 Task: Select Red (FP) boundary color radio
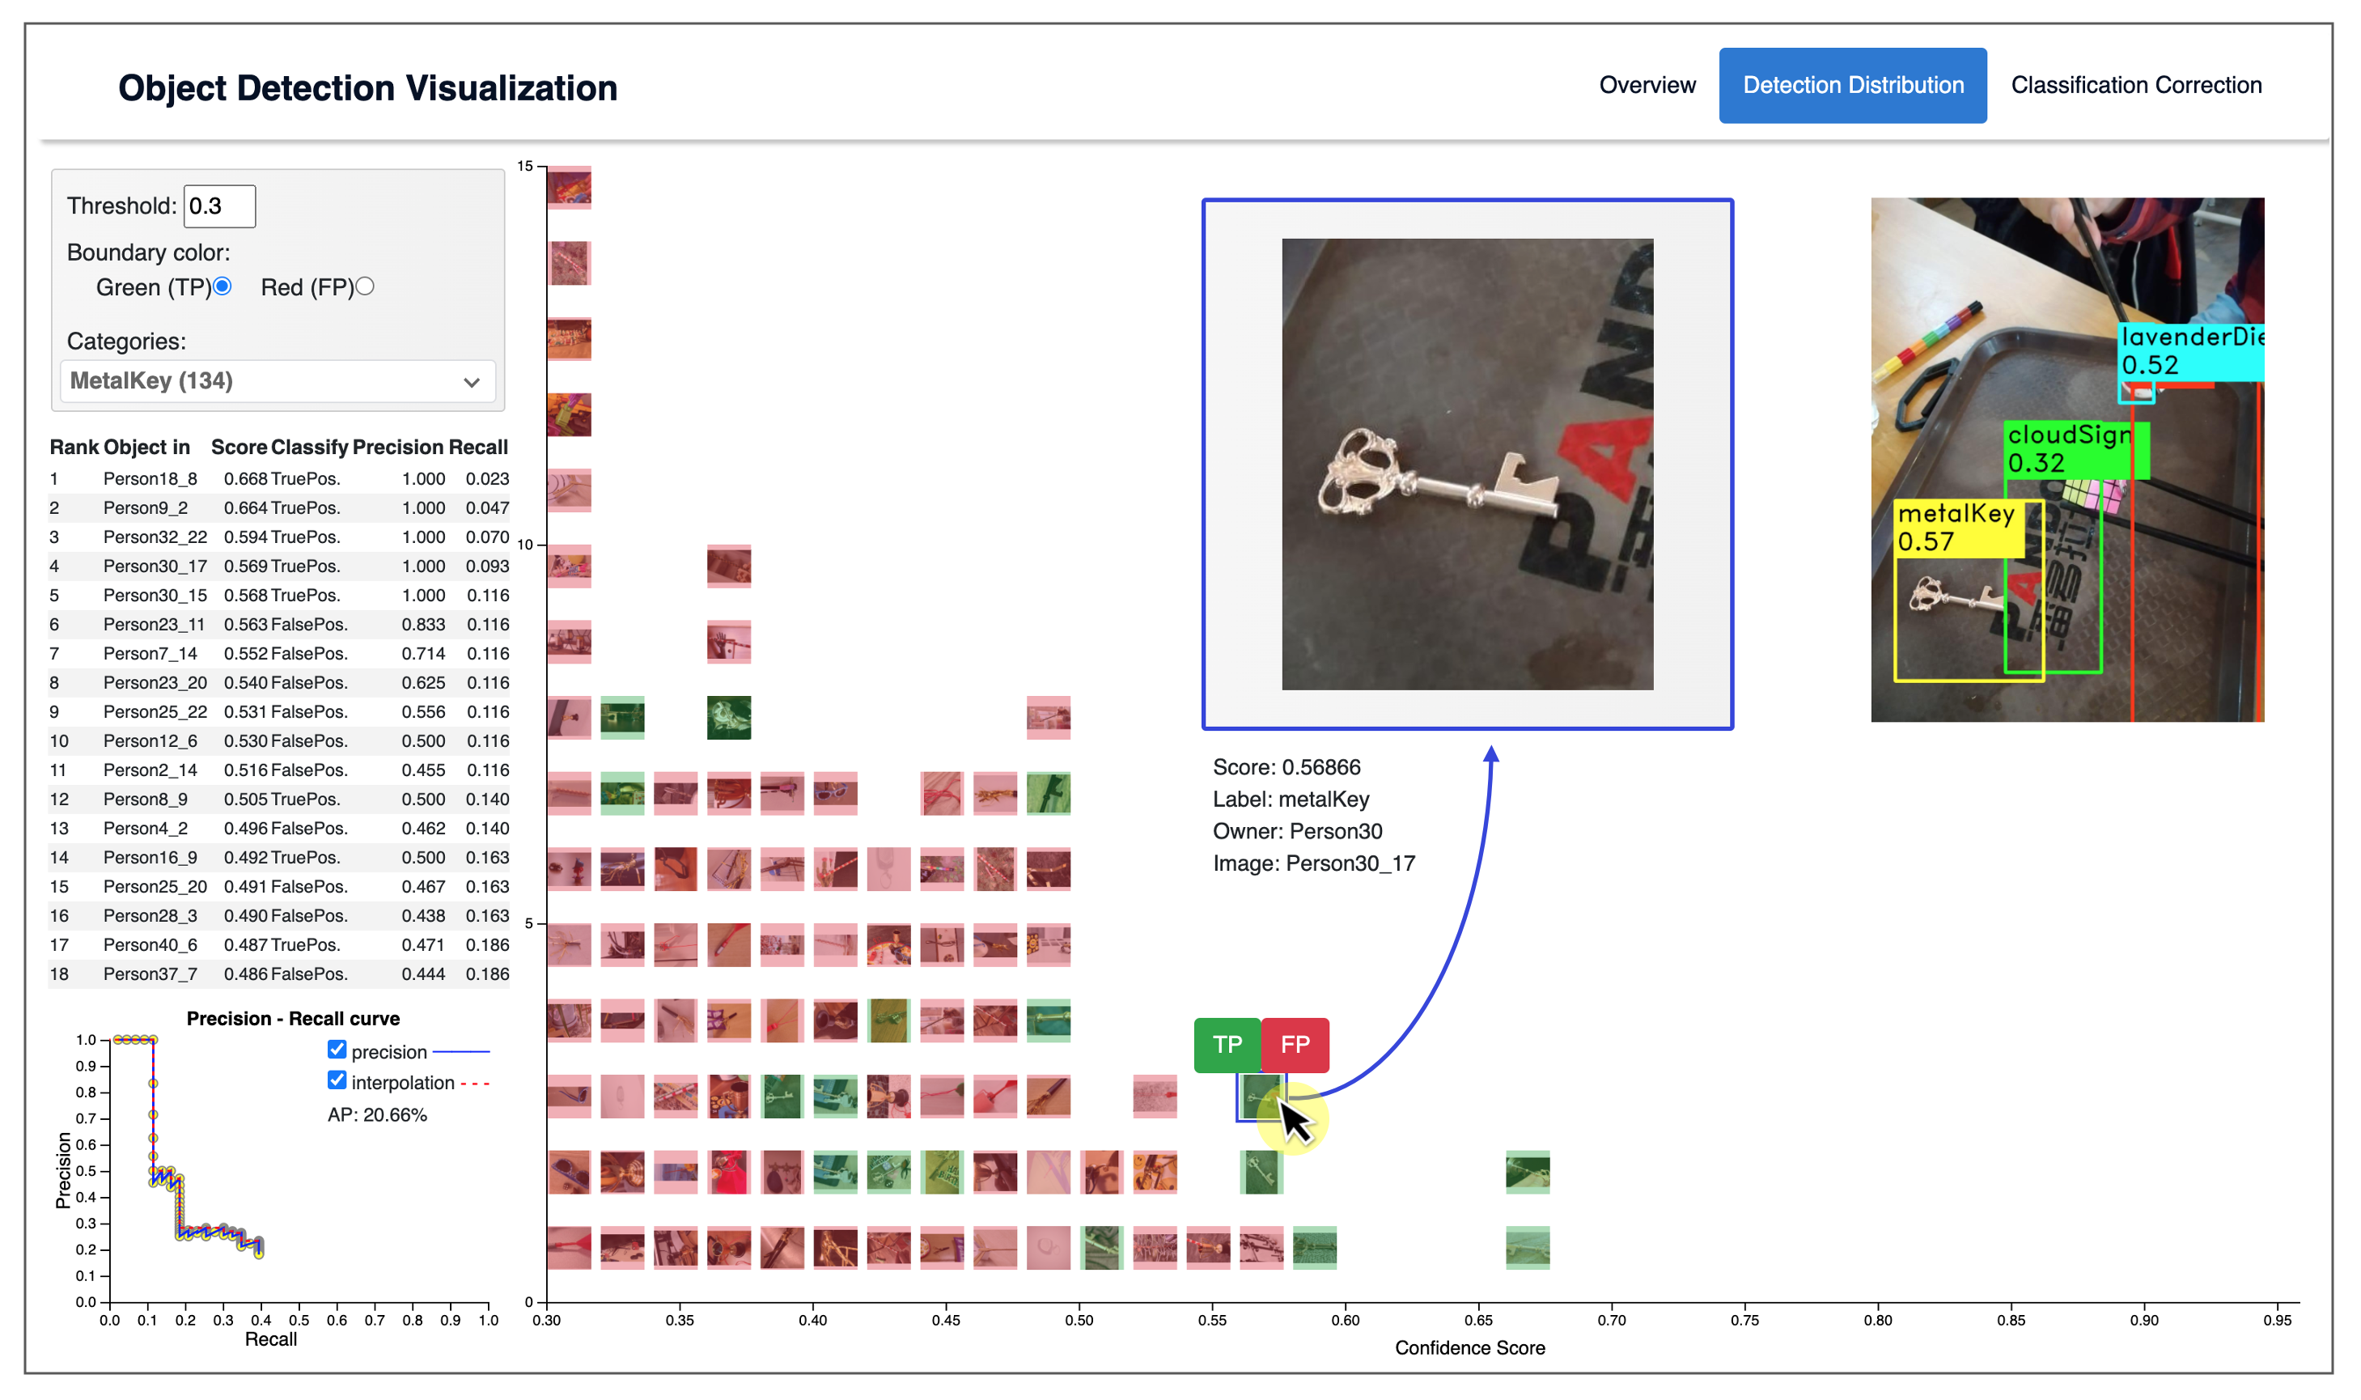[365, 286]
